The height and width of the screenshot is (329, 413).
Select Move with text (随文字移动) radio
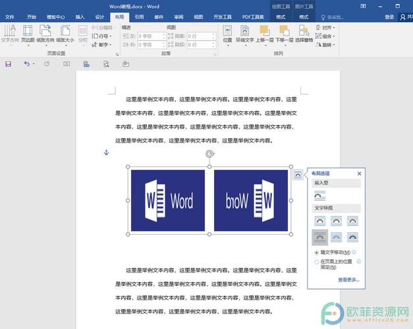pos(316,253)
